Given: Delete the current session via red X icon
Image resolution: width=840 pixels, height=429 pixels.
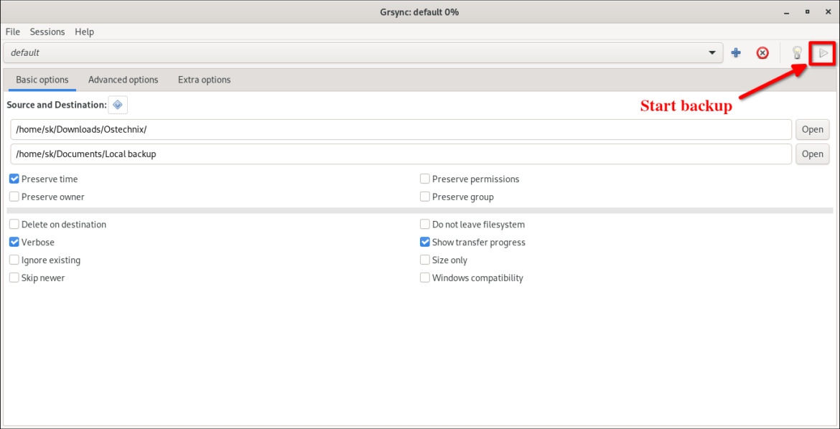Looking at the screenshot, I should point(762,52).
